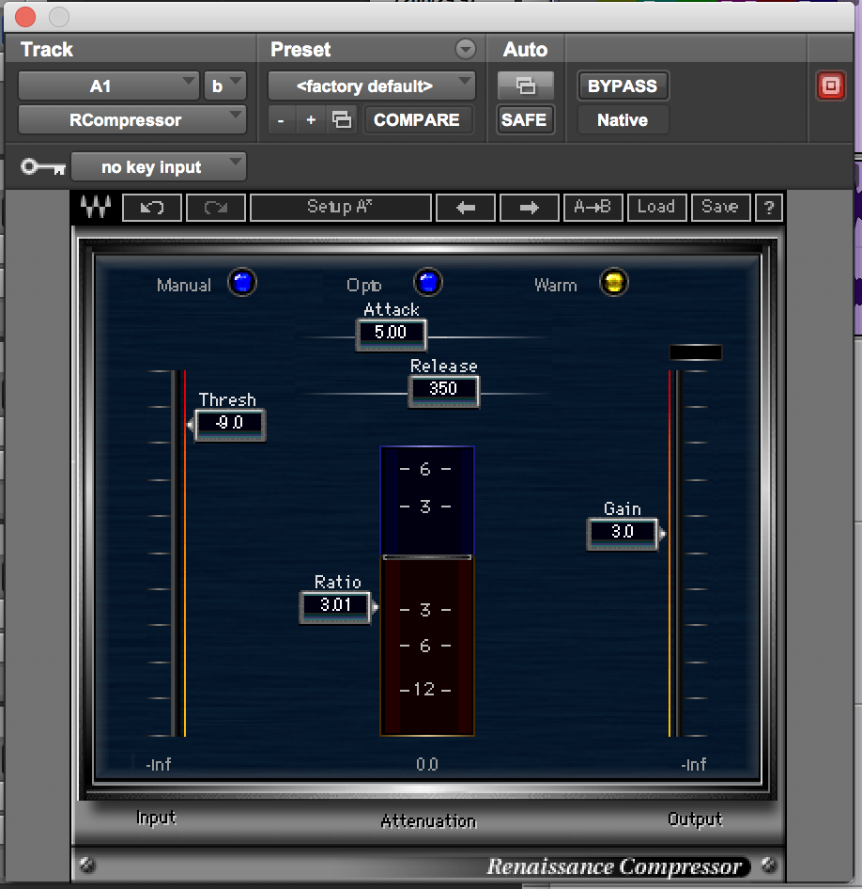
Task: Click the Gain value box
Action: point(623,533)
